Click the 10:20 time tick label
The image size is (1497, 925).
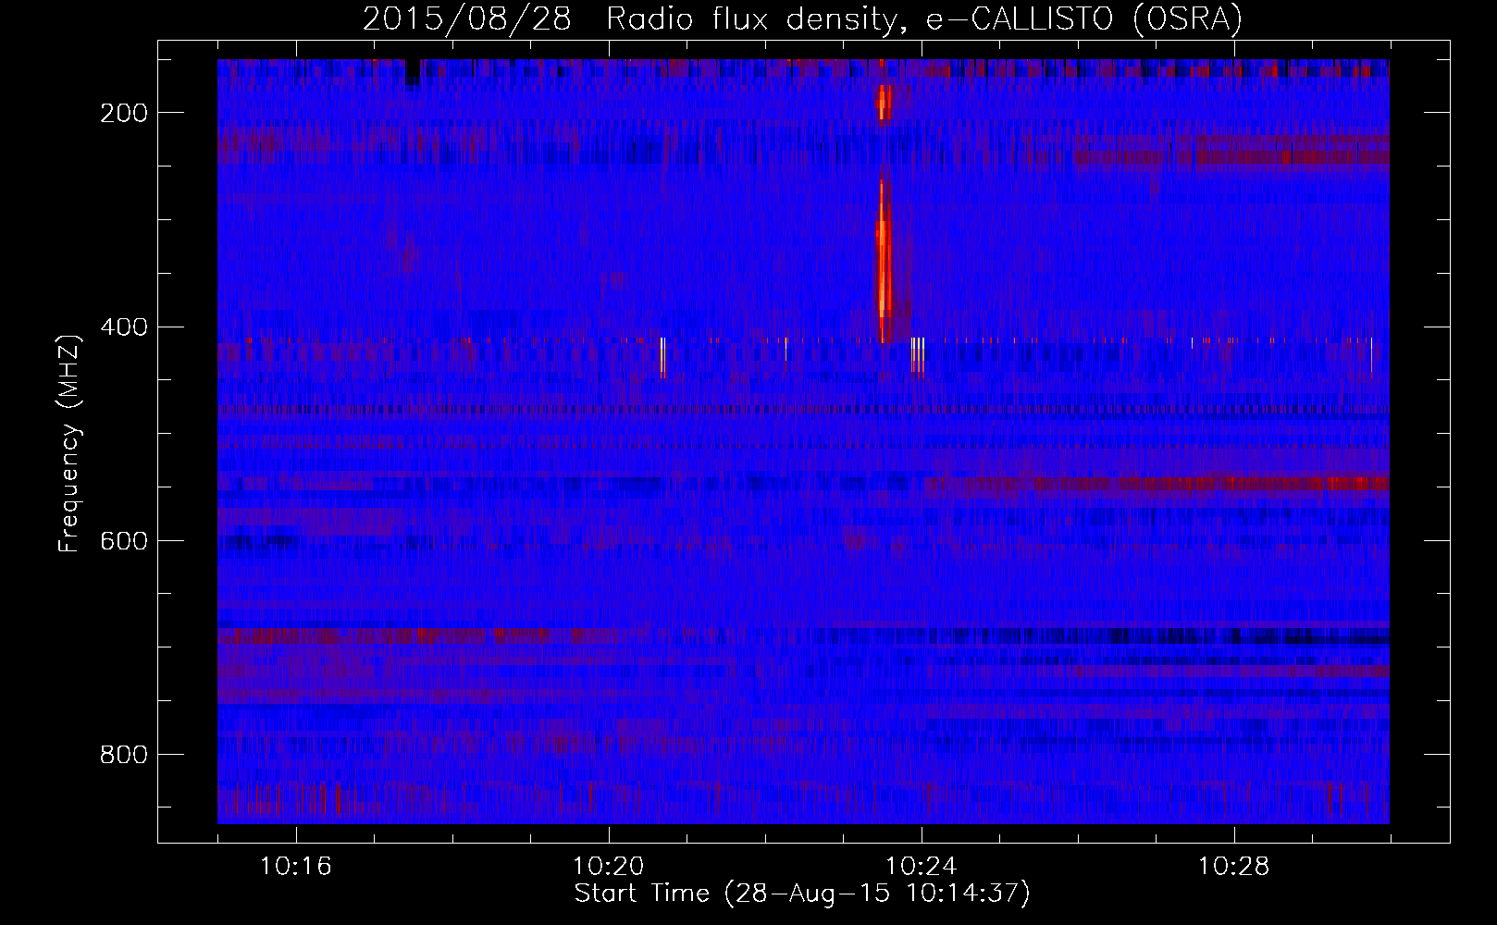(608, 867)
